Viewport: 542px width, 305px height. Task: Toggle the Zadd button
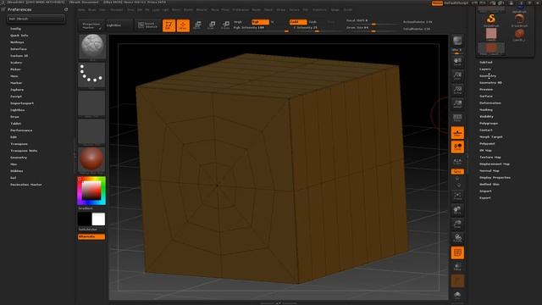click(298, 22)
